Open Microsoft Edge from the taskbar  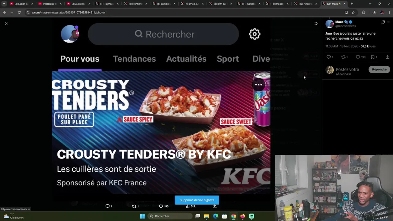pyautogui.click(x=216, y=216)
